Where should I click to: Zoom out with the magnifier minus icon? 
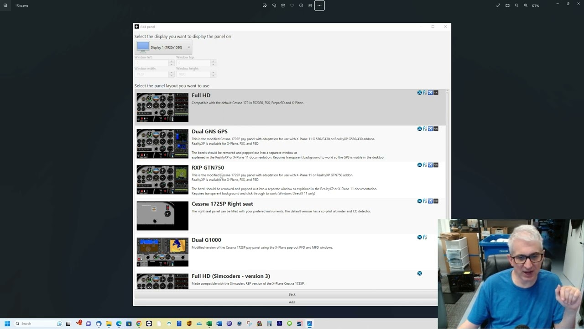[516, 5]
